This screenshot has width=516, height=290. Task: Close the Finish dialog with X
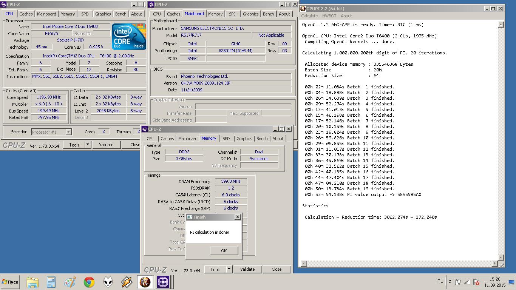point(237,217)
